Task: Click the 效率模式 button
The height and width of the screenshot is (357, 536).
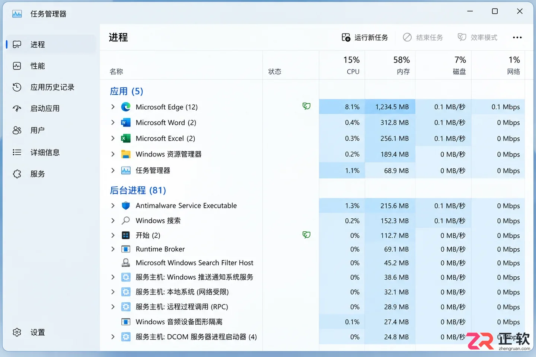Action: tap(478, 38)
